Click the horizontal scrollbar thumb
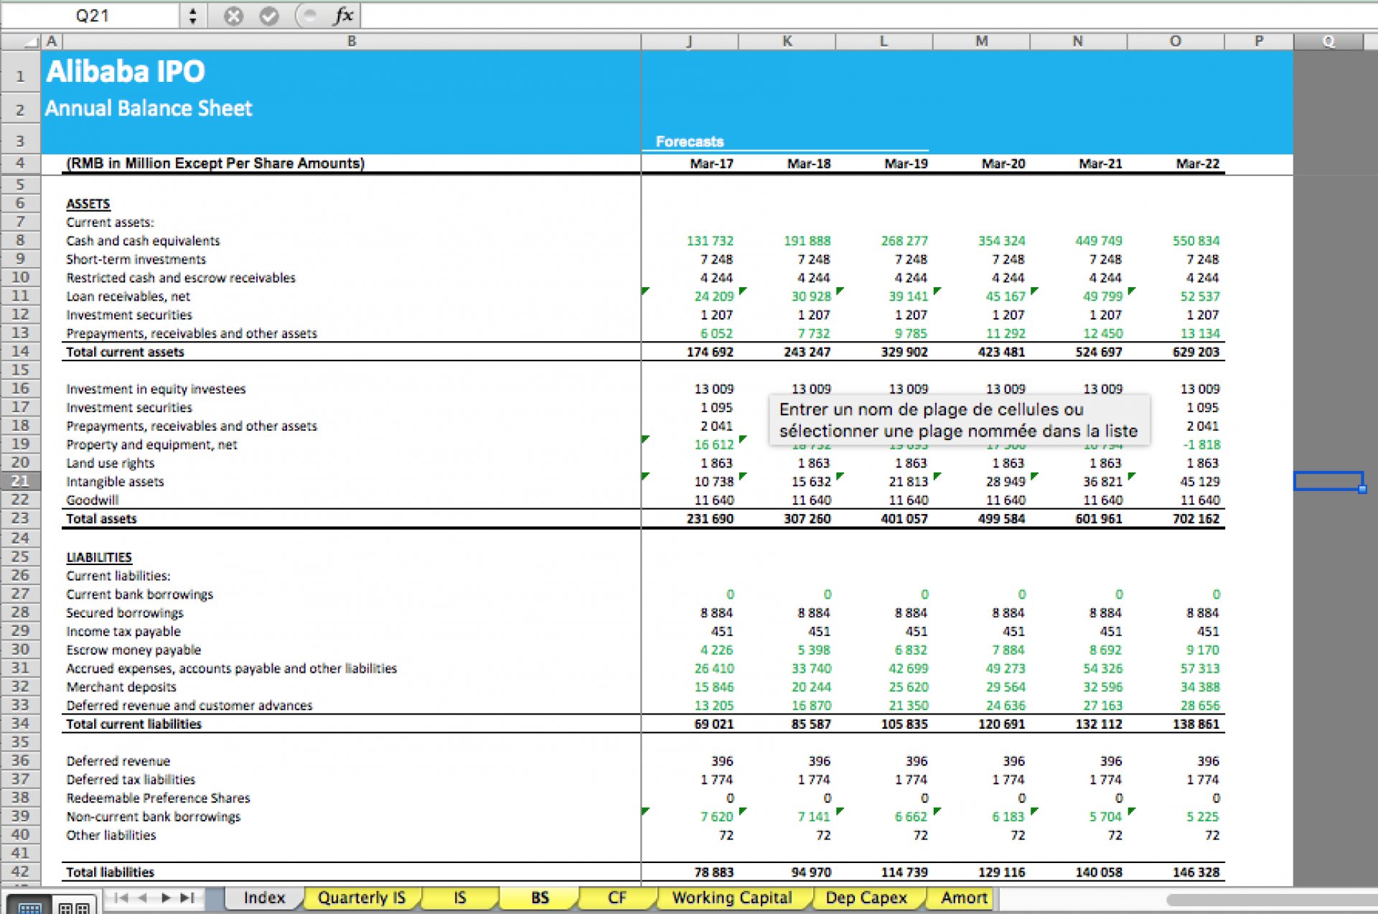Screen dimensions: 1378x914 coord(1272,900)
